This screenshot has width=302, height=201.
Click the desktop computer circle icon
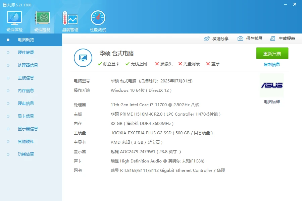point(83,58)
